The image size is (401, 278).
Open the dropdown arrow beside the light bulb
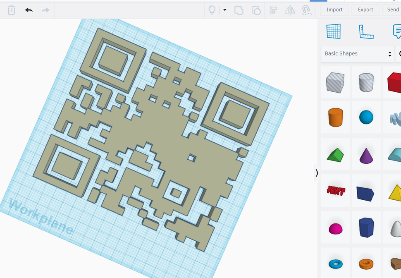coord(224,10)
